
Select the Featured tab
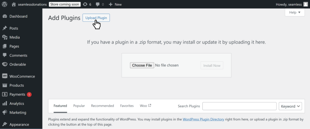60,106
